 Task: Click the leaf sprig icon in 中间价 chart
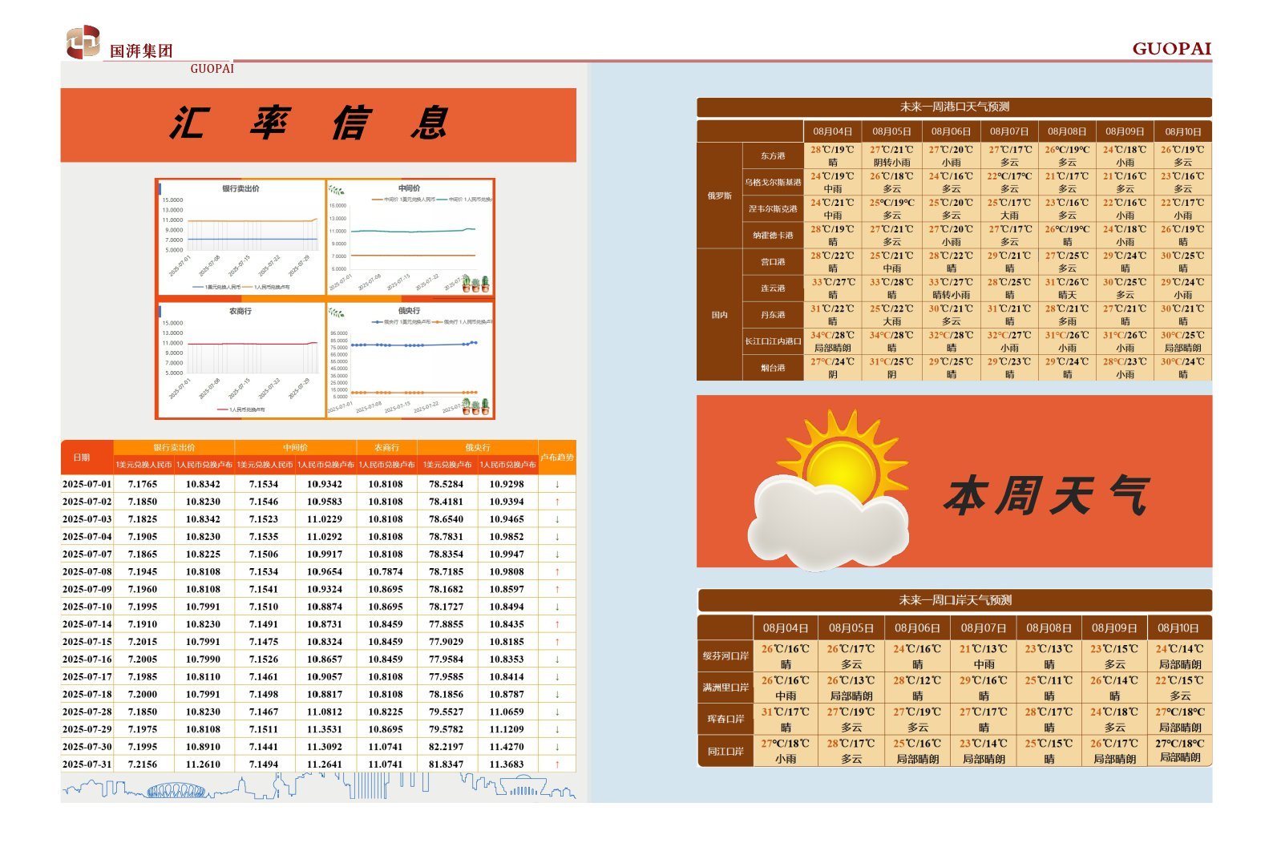[x=337, y=190]
